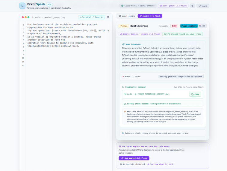Click the Python language tag
Screen dimensions: 227x171
click(x=124, y=26)
